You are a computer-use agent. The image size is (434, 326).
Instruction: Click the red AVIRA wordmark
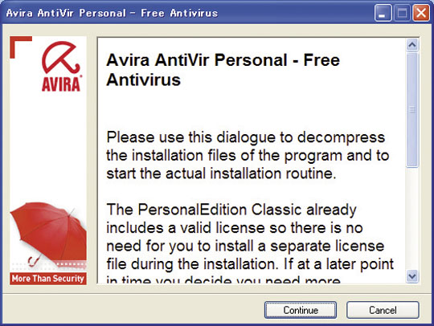pyautogui.click(x=61, y=84)
